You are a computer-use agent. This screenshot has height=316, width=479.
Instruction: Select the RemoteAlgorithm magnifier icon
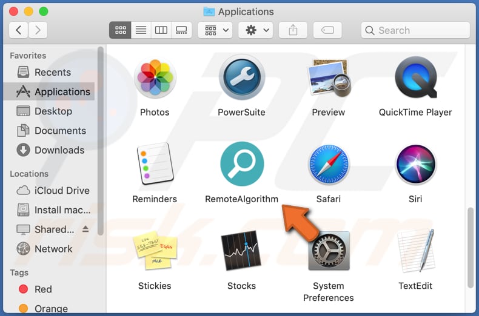[x=242, y=164]
